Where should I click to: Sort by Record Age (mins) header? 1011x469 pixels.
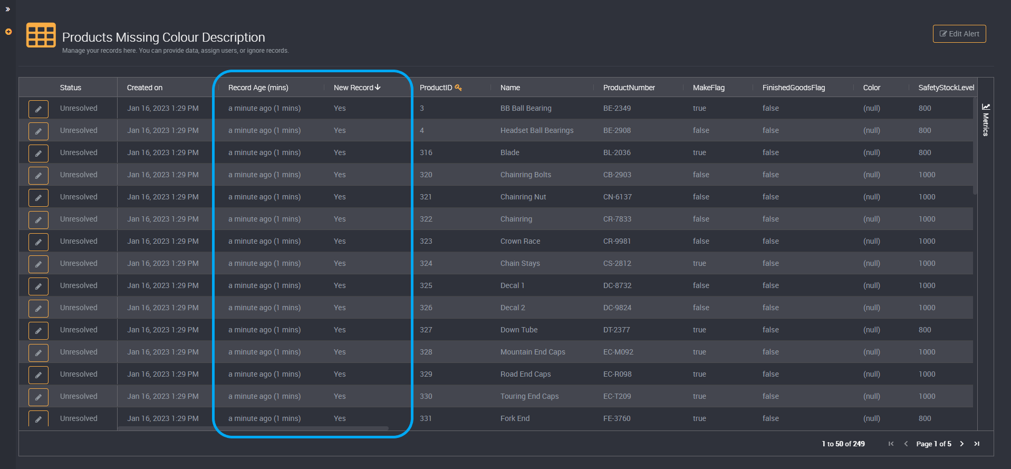coord(258,88)
